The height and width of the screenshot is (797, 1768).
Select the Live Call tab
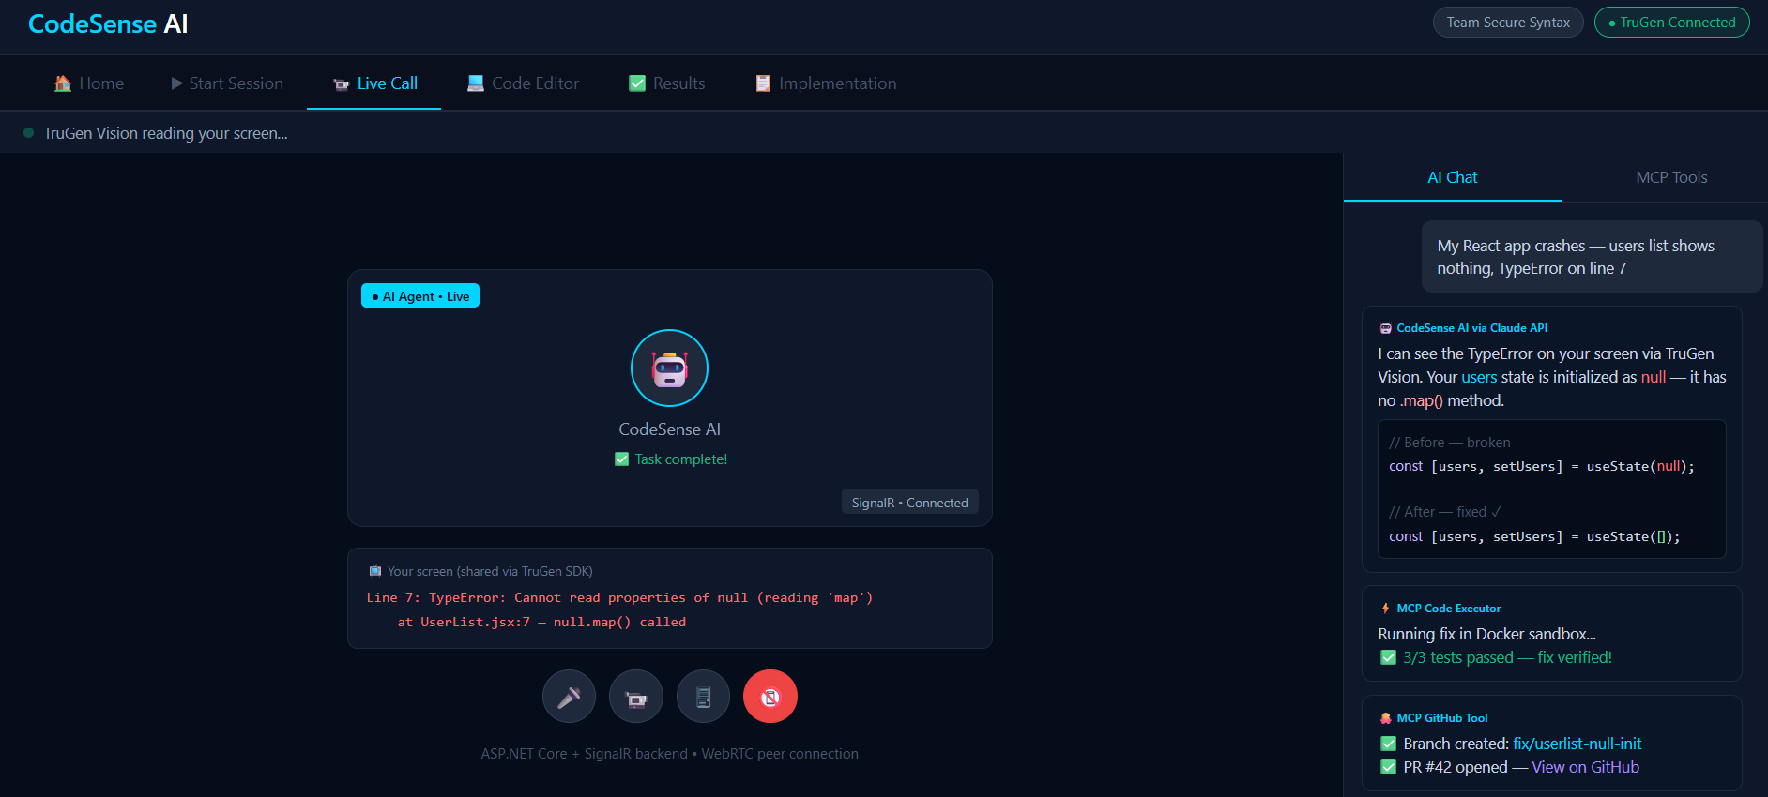tap(374, 83)
